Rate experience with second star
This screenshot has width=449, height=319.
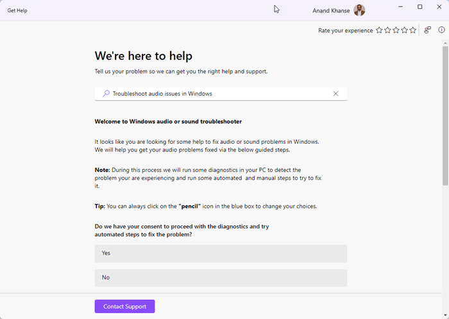coord(387,30)
